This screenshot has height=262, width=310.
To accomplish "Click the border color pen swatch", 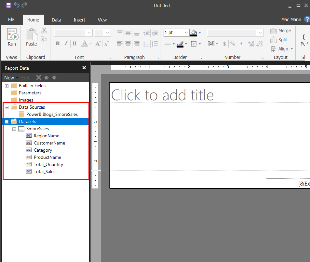I will pos(180,44).
